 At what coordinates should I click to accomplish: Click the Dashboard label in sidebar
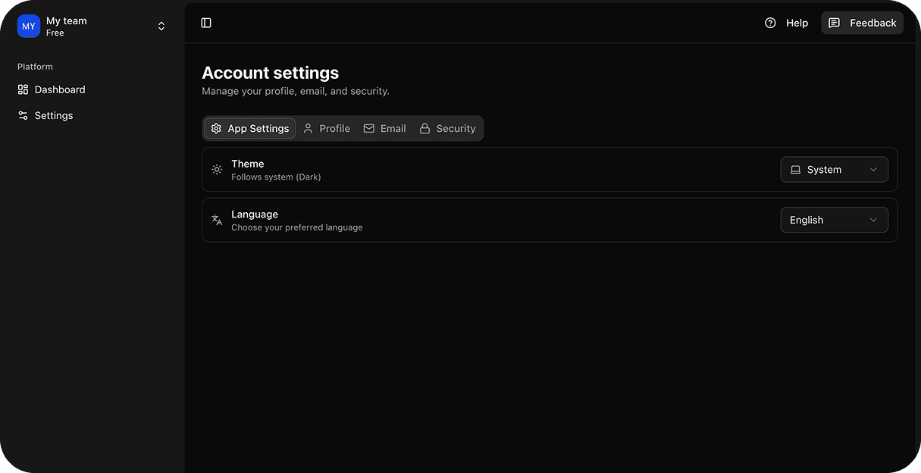pos(60,89)
